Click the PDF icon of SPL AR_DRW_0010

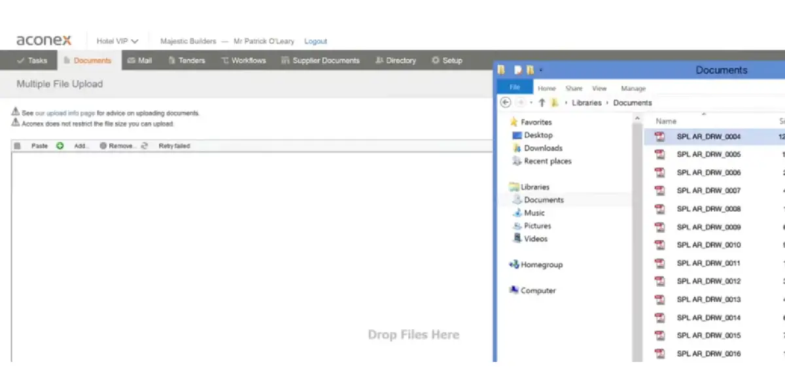pos(660,245)
